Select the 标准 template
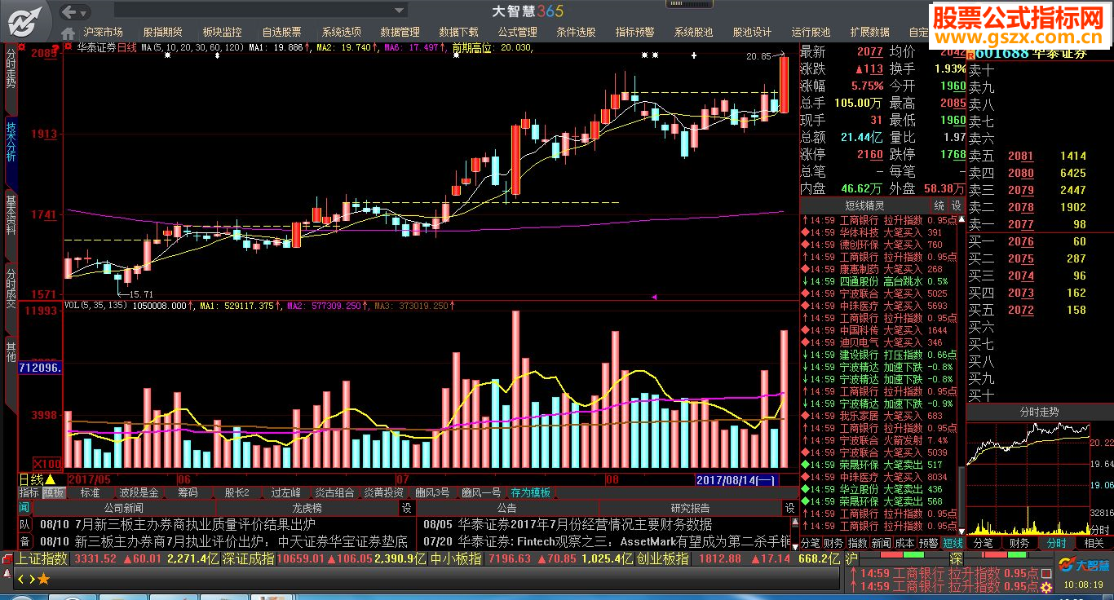The height and width of the screenshot is (600, 1114). (x=90, y=492)
